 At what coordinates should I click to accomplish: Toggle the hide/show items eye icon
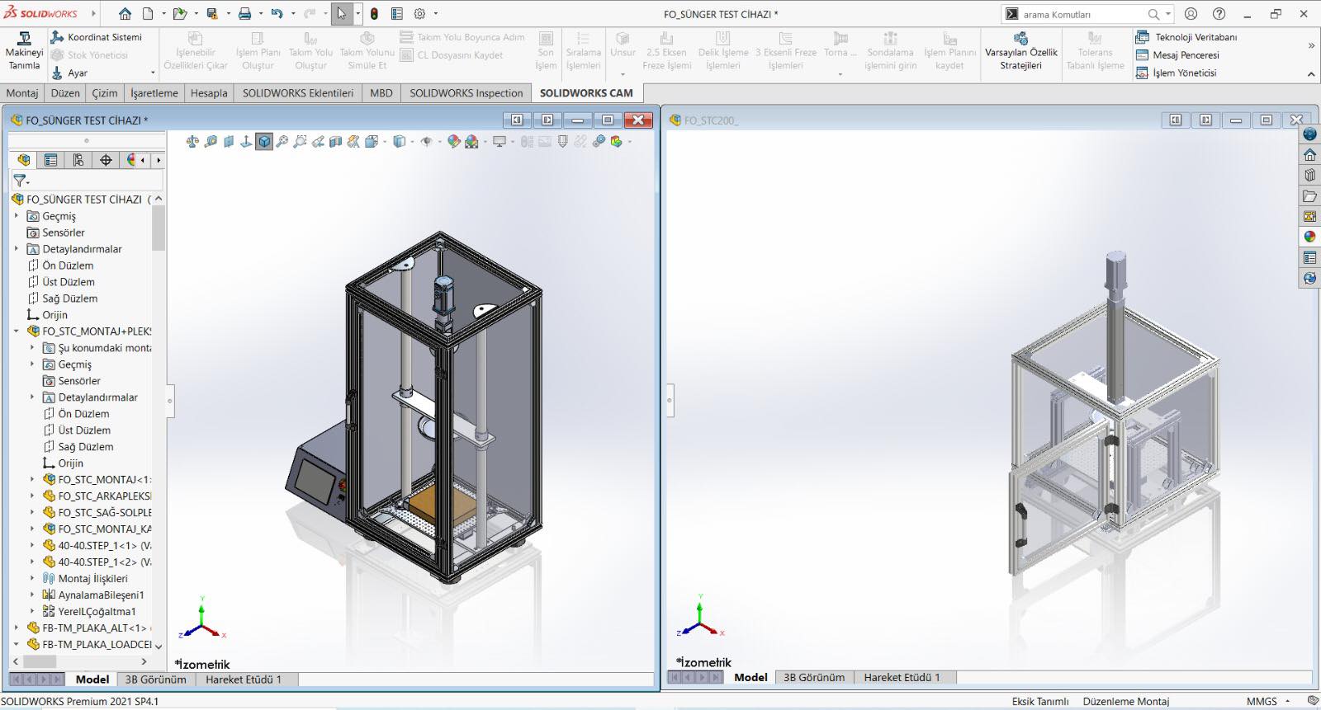coord(426,142)
